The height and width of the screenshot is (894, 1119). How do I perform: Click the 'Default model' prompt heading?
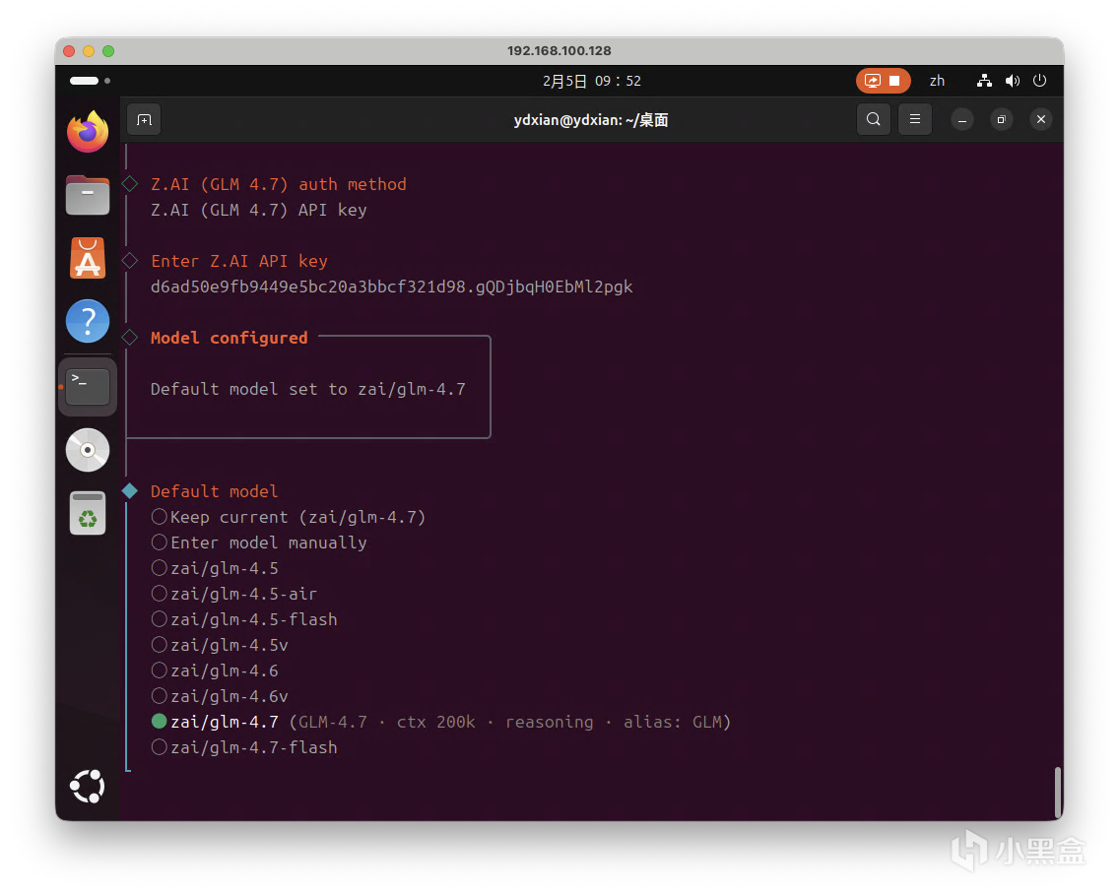pyautogui.click(x=214, y=491)
